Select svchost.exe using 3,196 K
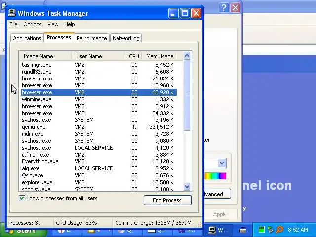 tap(99, 120)
